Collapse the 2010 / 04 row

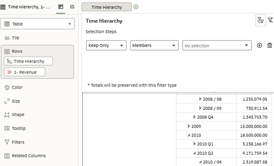point(200,162)
